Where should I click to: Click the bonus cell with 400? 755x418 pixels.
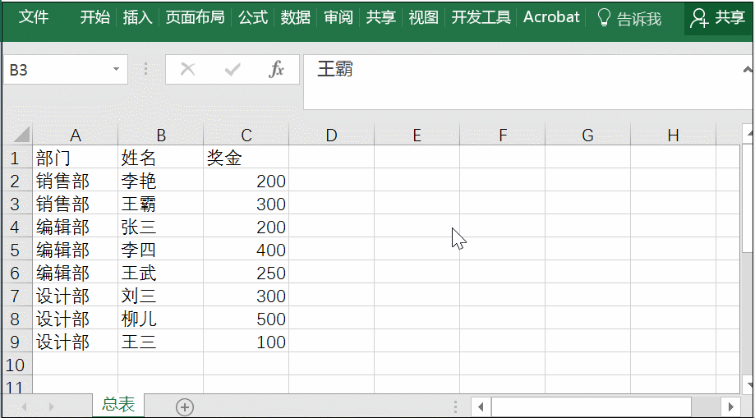click(x=246, y=250)
